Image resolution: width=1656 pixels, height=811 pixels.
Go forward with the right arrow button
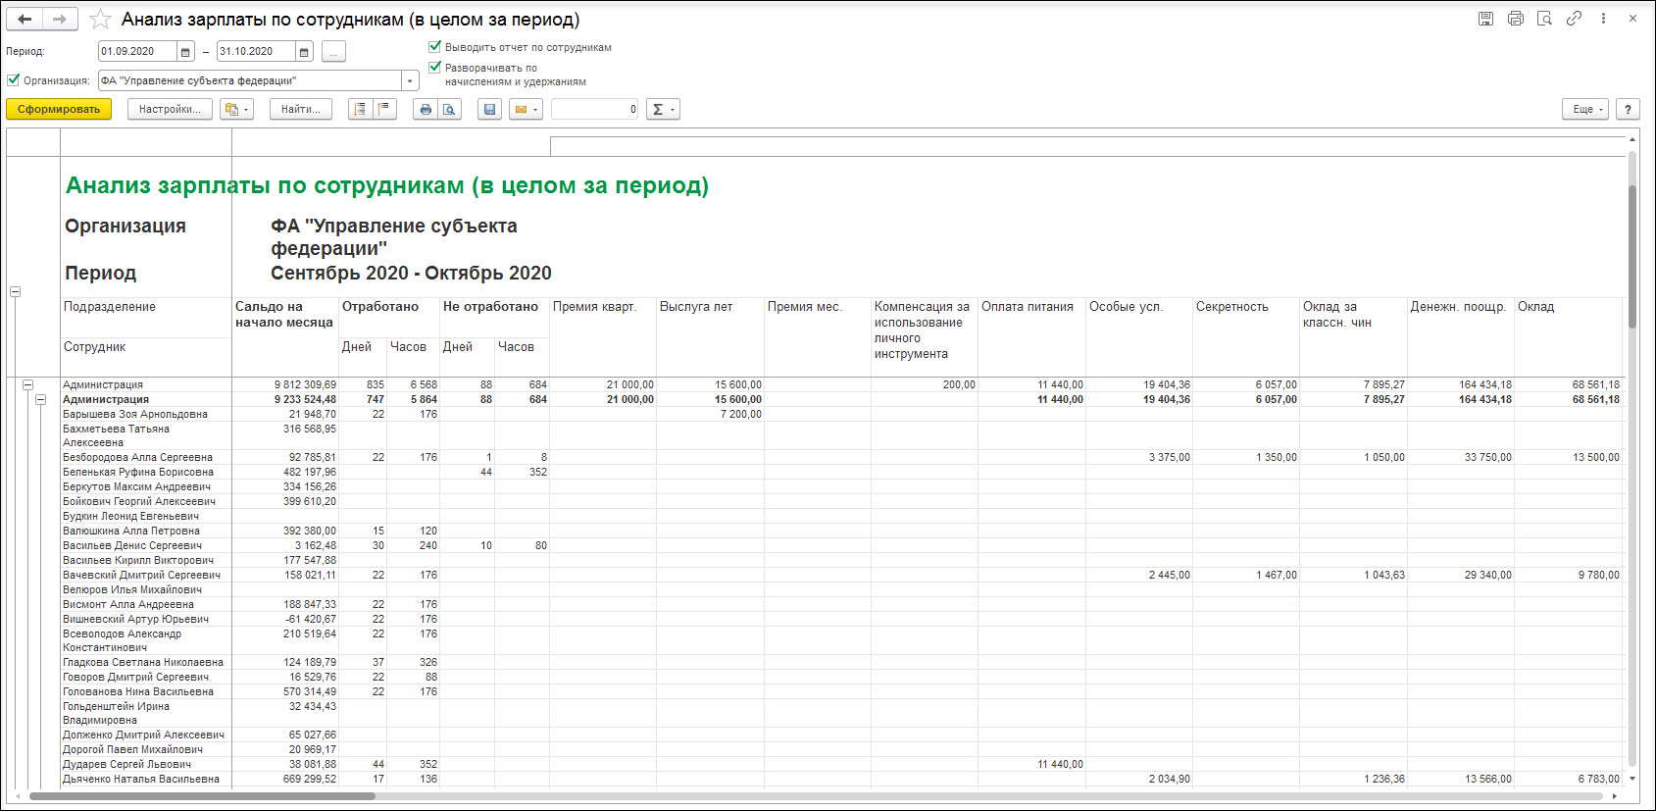[x=61, y=20]
